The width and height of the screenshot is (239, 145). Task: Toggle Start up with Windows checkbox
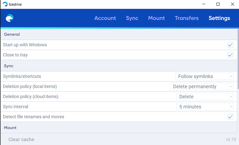coord(230,45)
